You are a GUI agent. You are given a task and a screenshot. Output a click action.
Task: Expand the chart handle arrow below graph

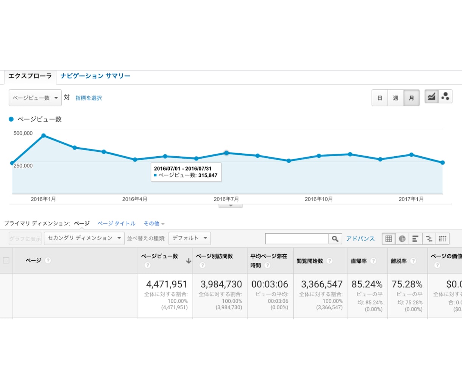(230, 206)
